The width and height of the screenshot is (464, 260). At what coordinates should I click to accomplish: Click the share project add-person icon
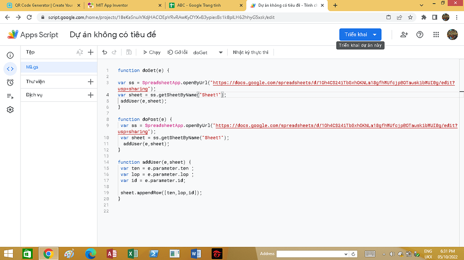pyautogui.click(x=404, y=35)
